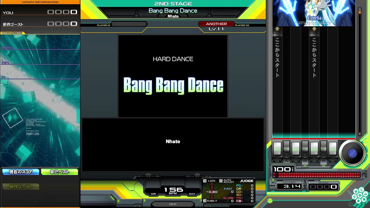This screenshot has height=208, width=370.
Task: Select the dimmed 前作ゴースト button
Action: pyautogui.click(x=21, y=187)
